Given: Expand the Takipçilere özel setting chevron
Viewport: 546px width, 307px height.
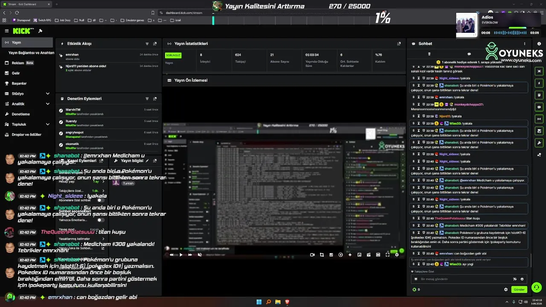Looking at the screenshot, I should [x=103, y=191].
